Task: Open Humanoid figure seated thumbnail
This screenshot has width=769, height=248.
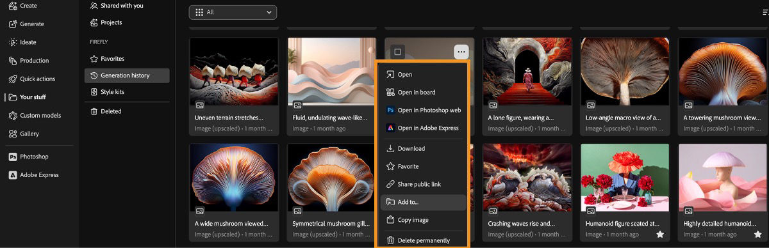Action: [x=625, y=178]
